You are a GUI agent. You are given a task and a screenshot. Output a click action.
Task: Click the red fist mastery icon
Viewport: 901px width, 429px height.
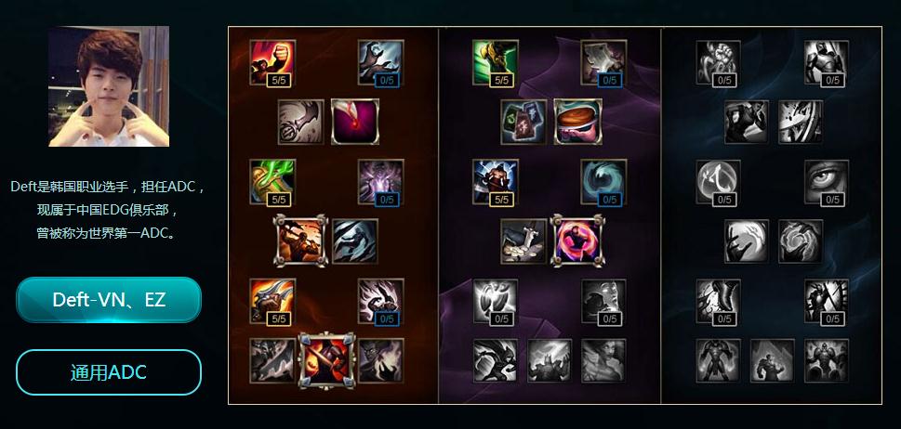coord(272,62)
